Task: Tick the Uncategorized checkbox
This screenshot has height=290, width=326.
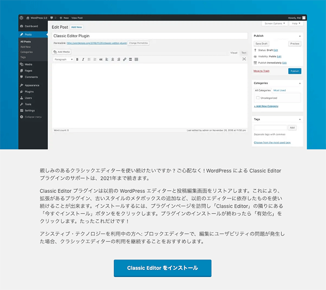Action: tap(258, 97)
